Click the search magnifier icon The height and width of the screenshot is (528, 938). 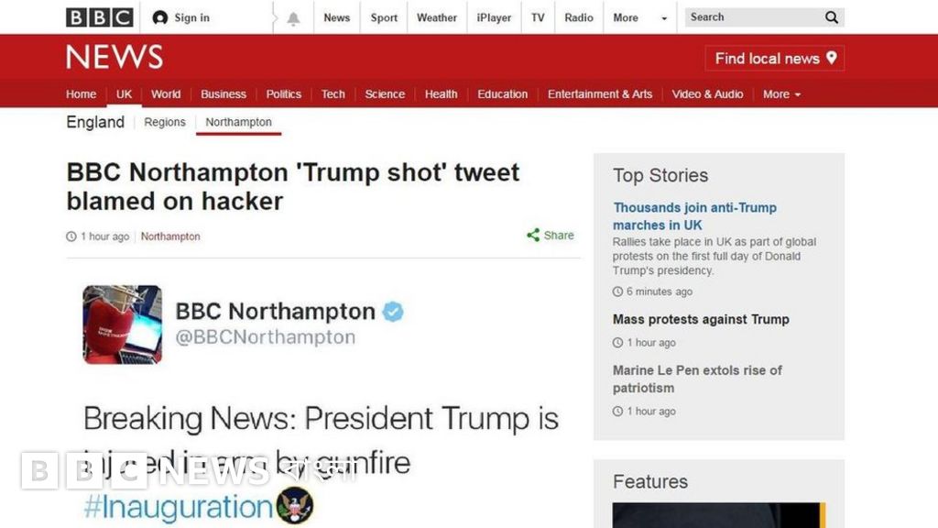click(x=831, y=16)
